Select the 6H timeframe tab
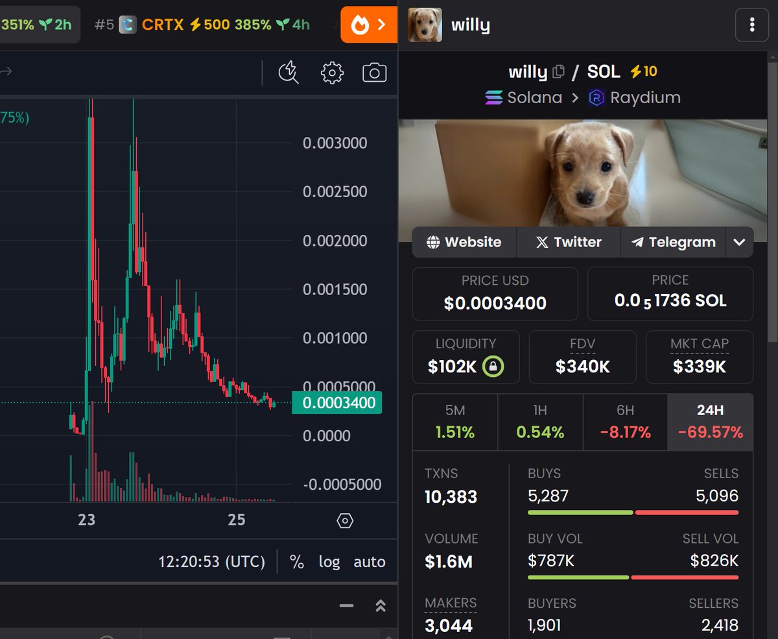The height and width of the screenshot is (639, 778). pos(625,422)
